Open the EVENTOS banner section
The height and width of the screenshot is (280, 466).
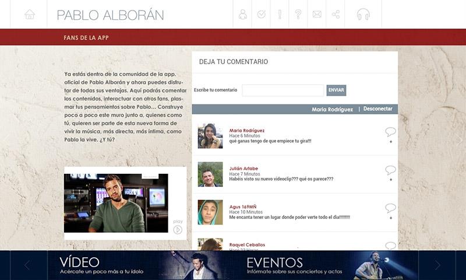(x=326, y=265)
